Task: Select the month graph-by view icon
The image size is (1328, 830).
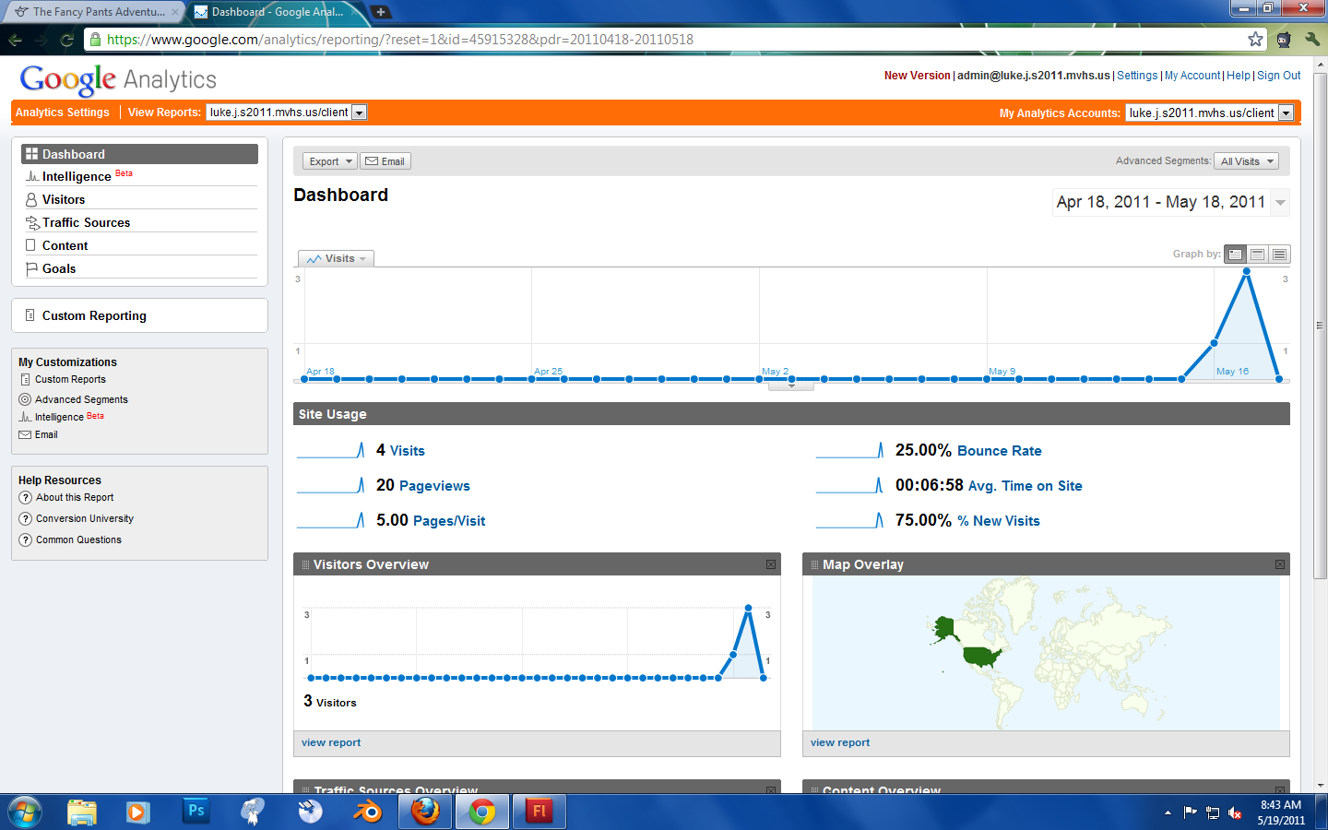Action: 1279,255
